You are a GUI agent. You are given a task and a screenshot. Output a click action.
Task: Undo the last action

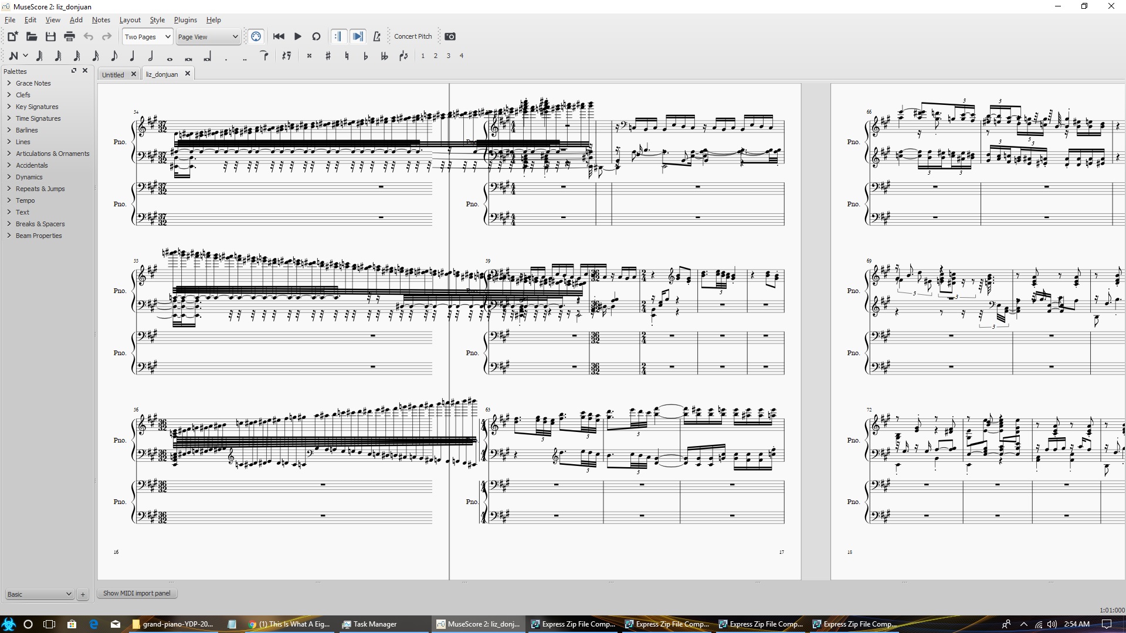(x=88, y=36)
